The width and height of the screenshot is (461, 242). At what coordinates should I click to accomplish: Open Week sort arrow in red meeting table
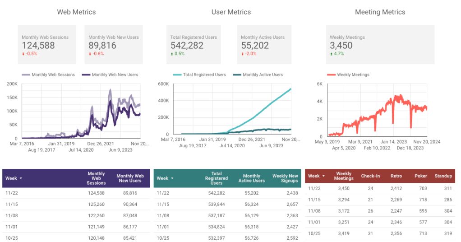point(323,176)
